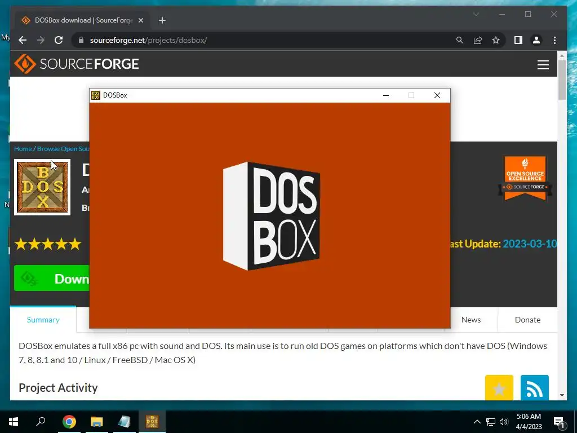Image resolution: width=577 pixels, height=433 pixels.
Task: Open Windows search from the taskbar
Action: point(41,422)
